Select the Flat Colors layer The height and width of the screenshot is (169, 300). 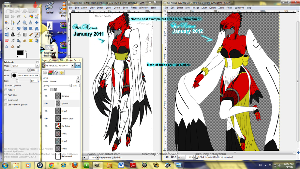(x=66, y=126)
